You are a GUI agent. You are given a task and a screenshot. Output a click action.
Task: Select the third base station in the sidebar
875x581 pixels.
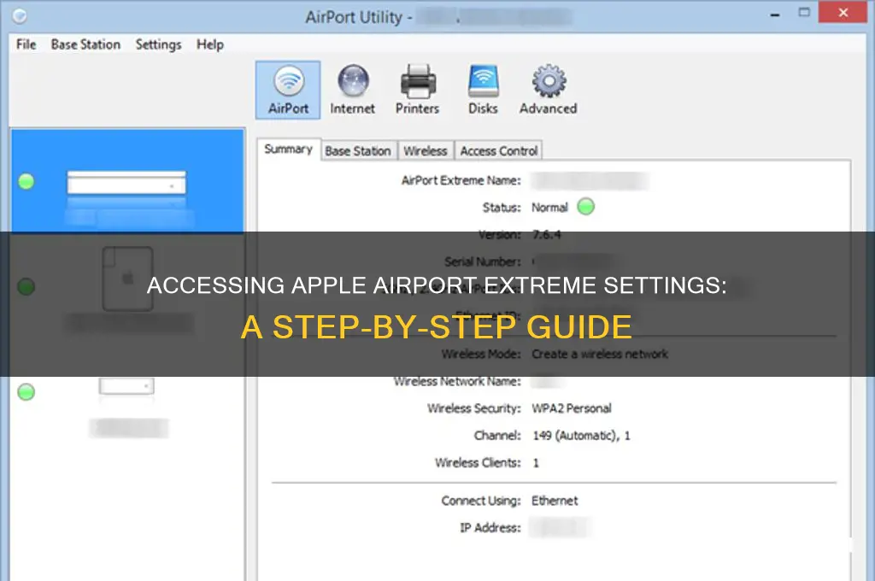tap(128, 408)
